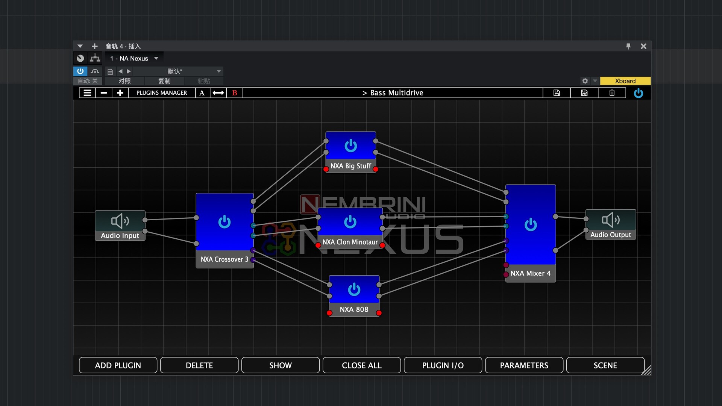Toggle the blue bypass power button
Viewport: 722px width, 406px height.
coord(80,71)
